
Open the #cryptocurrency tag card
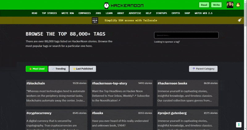coord(57,120)
